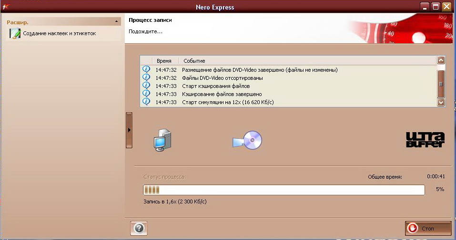Select info icon for DVD-Video file placement event

[146, 70]
